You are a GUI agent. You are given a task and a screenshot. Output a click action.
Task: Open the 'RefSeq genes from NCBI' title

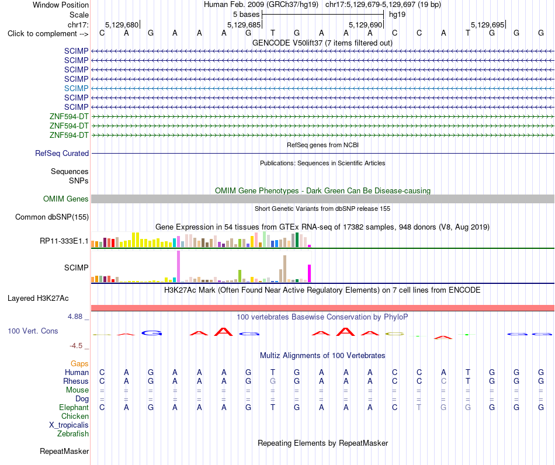click(x=322, y=145)
